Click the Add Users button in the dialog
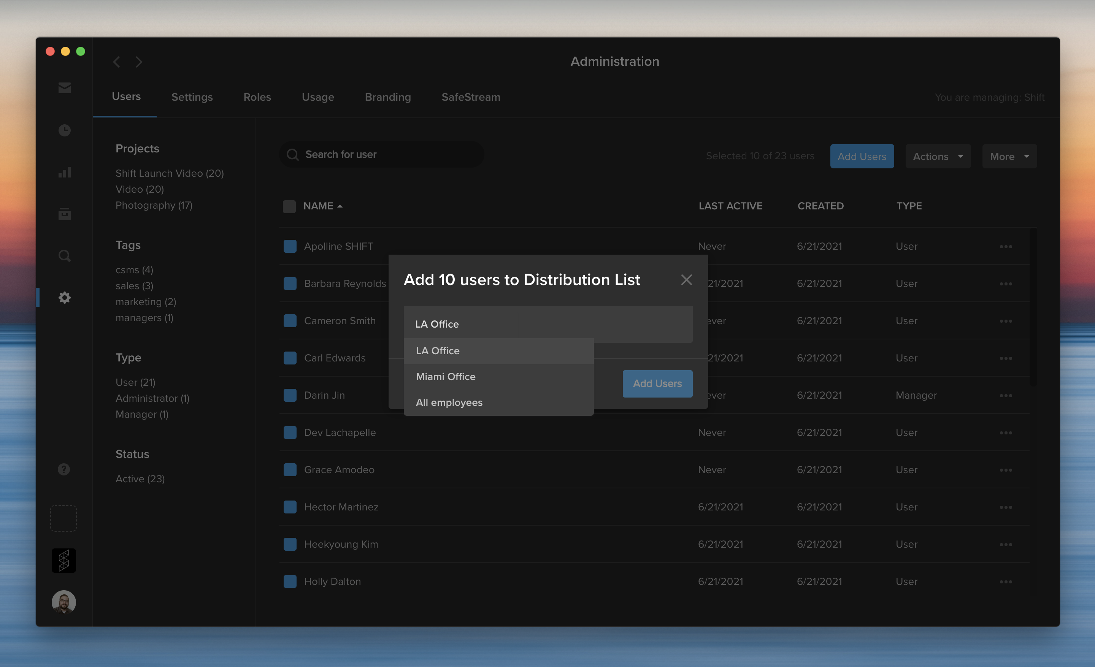 tap(657, 383)
